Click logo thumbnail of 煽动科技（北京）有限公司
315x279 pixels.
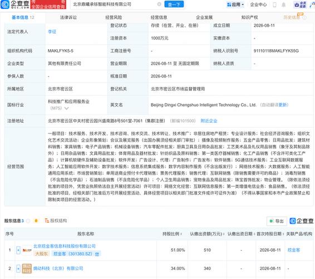point(27,268)
